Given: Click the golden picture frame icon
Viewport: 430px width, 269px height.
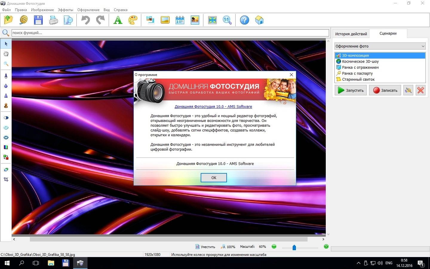Looking at the screenshot, I should [165, 20].
